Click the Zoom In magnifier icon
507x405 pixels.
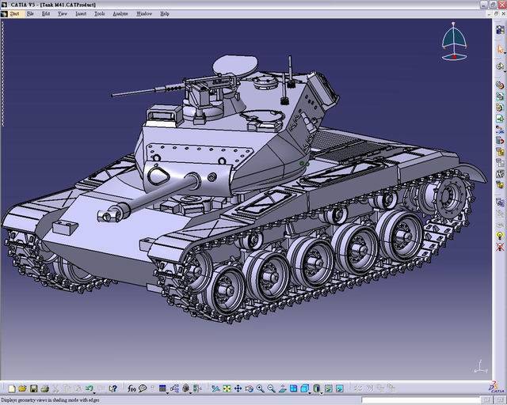click(260, 388)
